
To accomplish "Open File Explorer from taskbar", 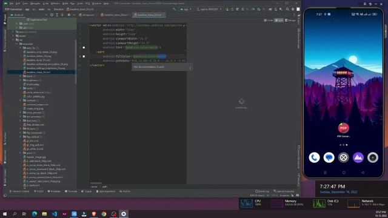I will point(44,214).
